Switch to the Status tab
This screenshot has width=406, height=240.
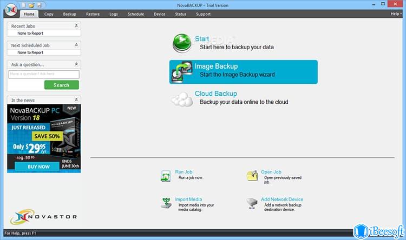click(180, 14)
